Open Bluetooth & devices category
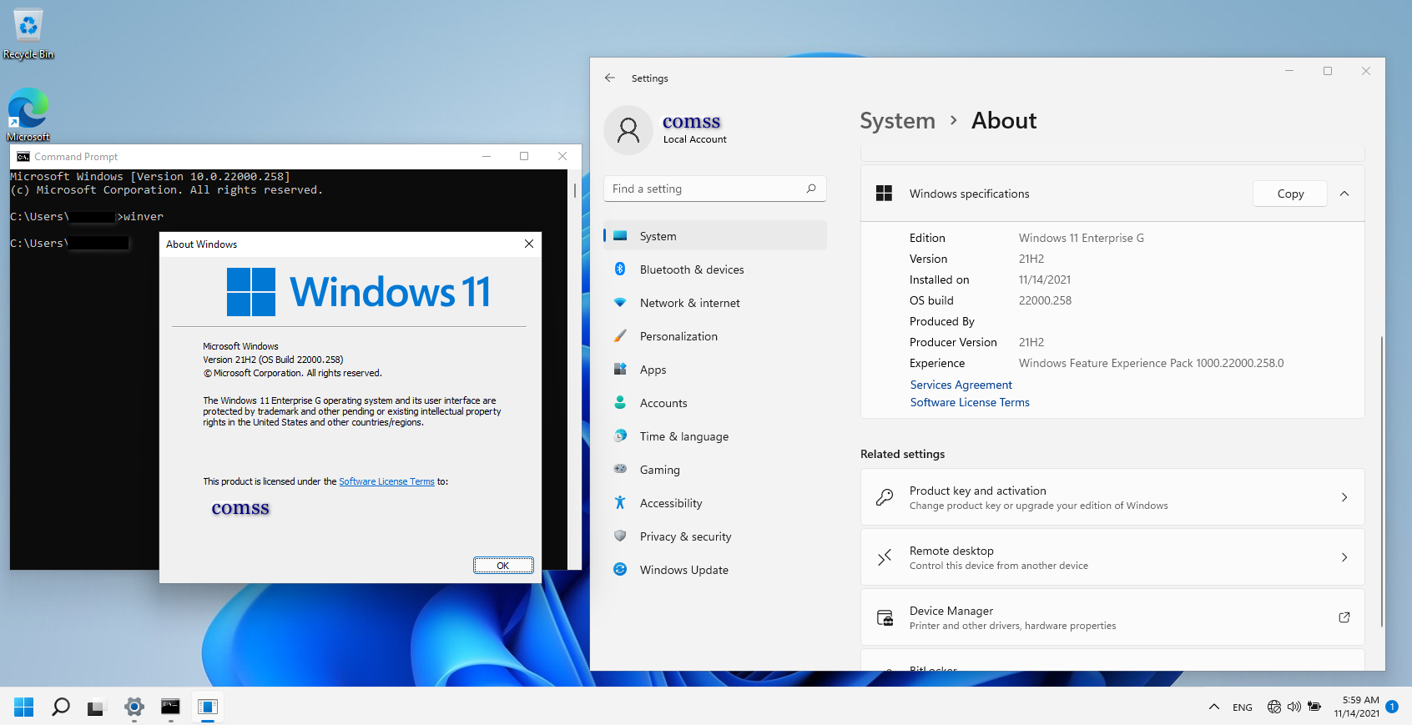The width and height of the screenshot is (1412, 725). click(714, 269)
